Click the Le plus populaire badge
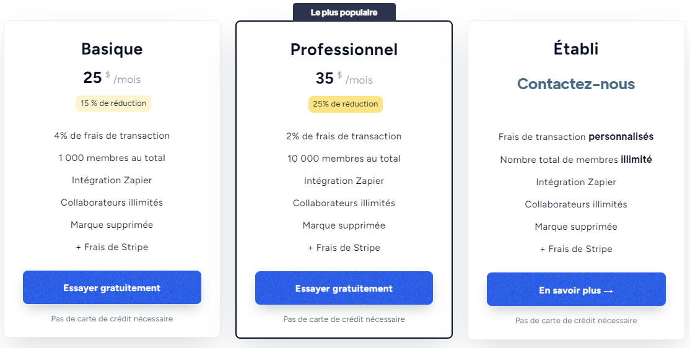 (344, 12)
